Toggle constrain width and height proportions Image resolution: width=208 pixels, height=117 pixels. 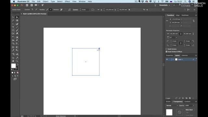[x=194, y=21]
